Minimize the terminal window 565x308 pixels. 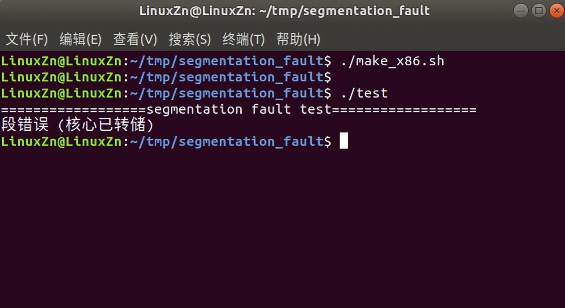(521, 11)
